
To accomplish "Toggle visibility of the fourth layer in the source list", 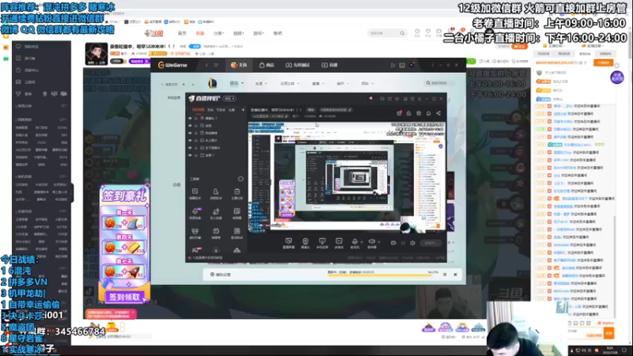I will point(190,141).
